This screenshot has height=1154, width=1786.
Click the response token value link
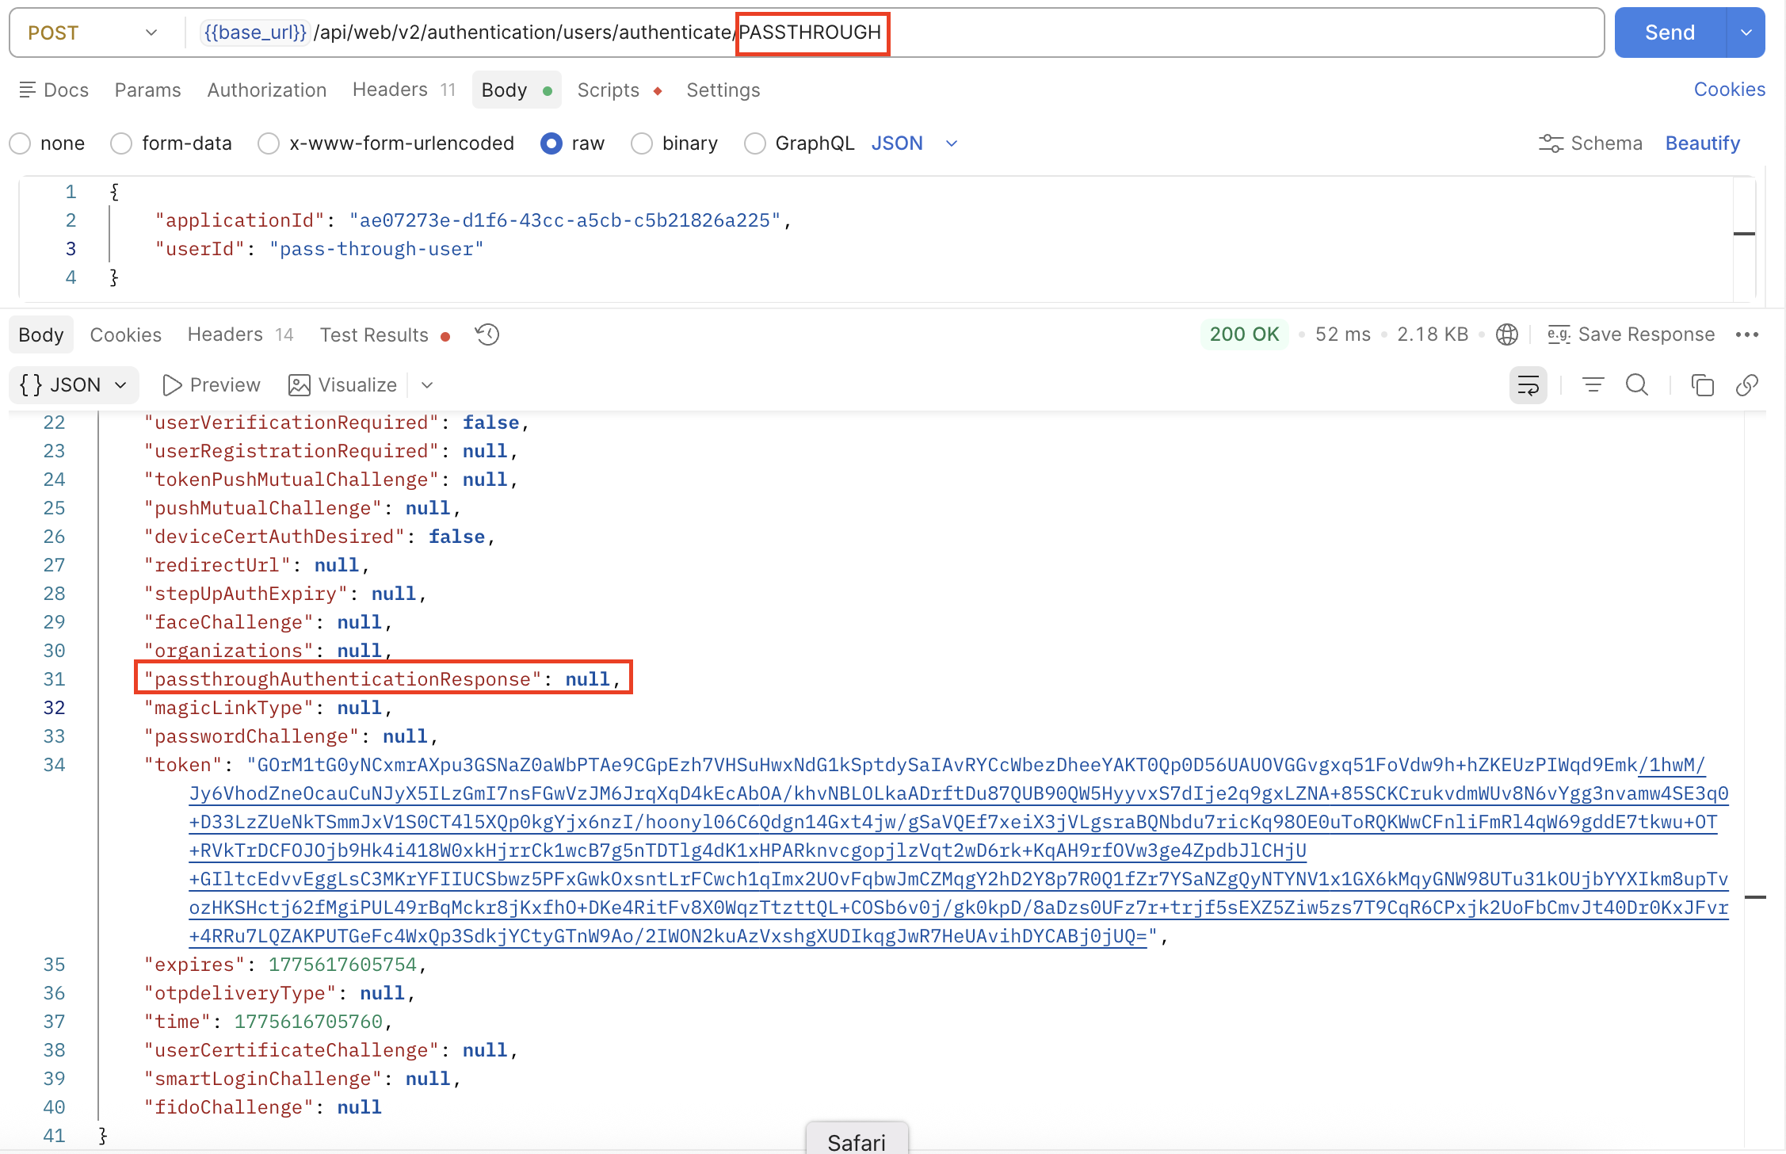(x=959, y=850)
